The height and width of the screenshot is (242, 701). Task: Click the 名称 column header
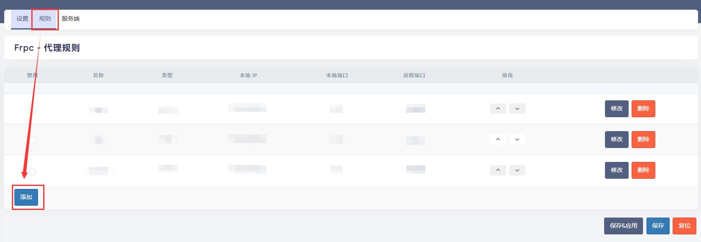98,75
